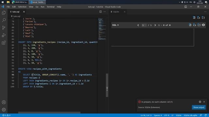The height and width of the screenshot is (117, 209).
Task: Click taskbar clock and date
Action: point(200,2)
